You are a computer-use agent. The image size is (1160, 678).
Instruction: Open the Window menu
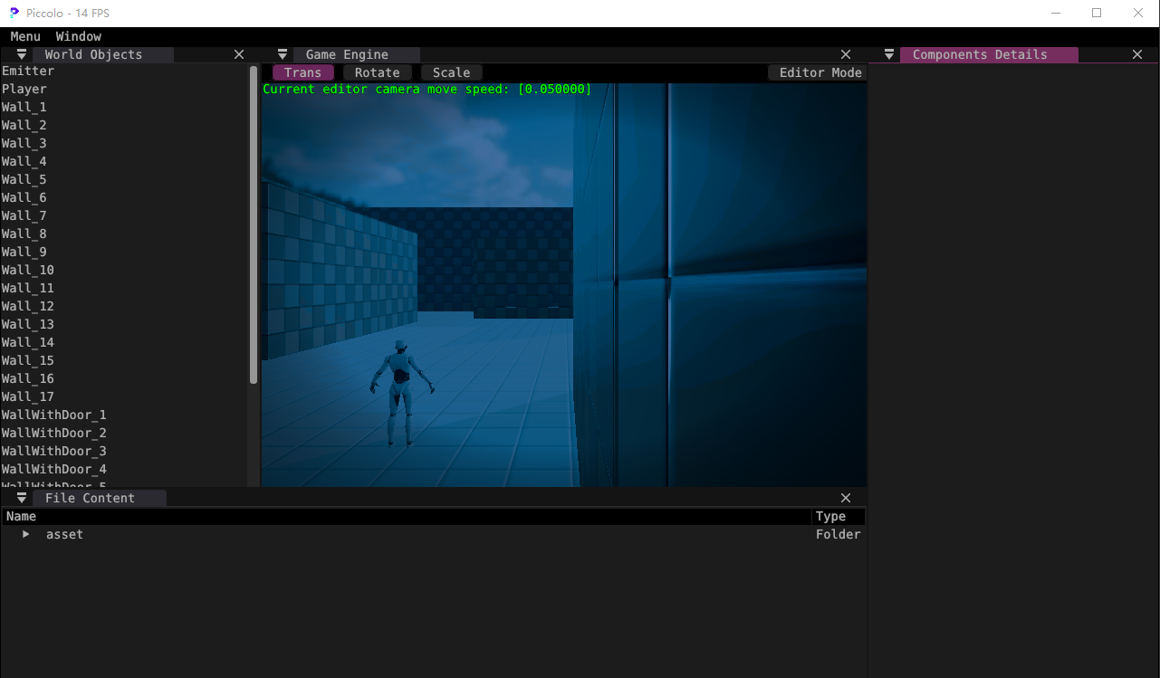click(x=78, y=36)
